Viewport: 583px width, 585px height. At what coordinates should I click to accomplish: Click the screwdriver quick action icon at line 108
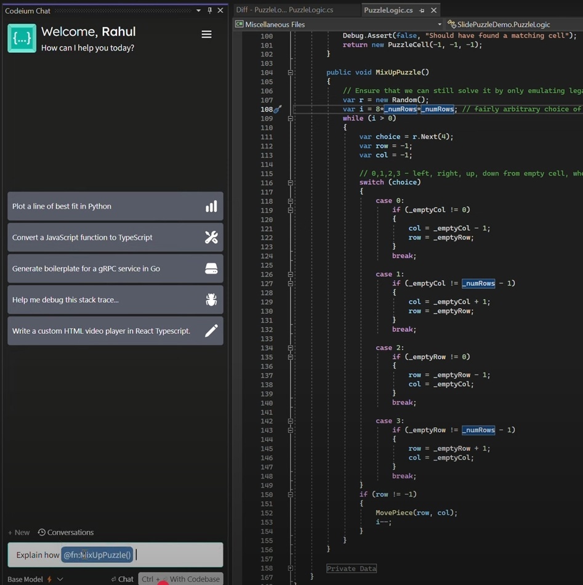pos(278,109)
